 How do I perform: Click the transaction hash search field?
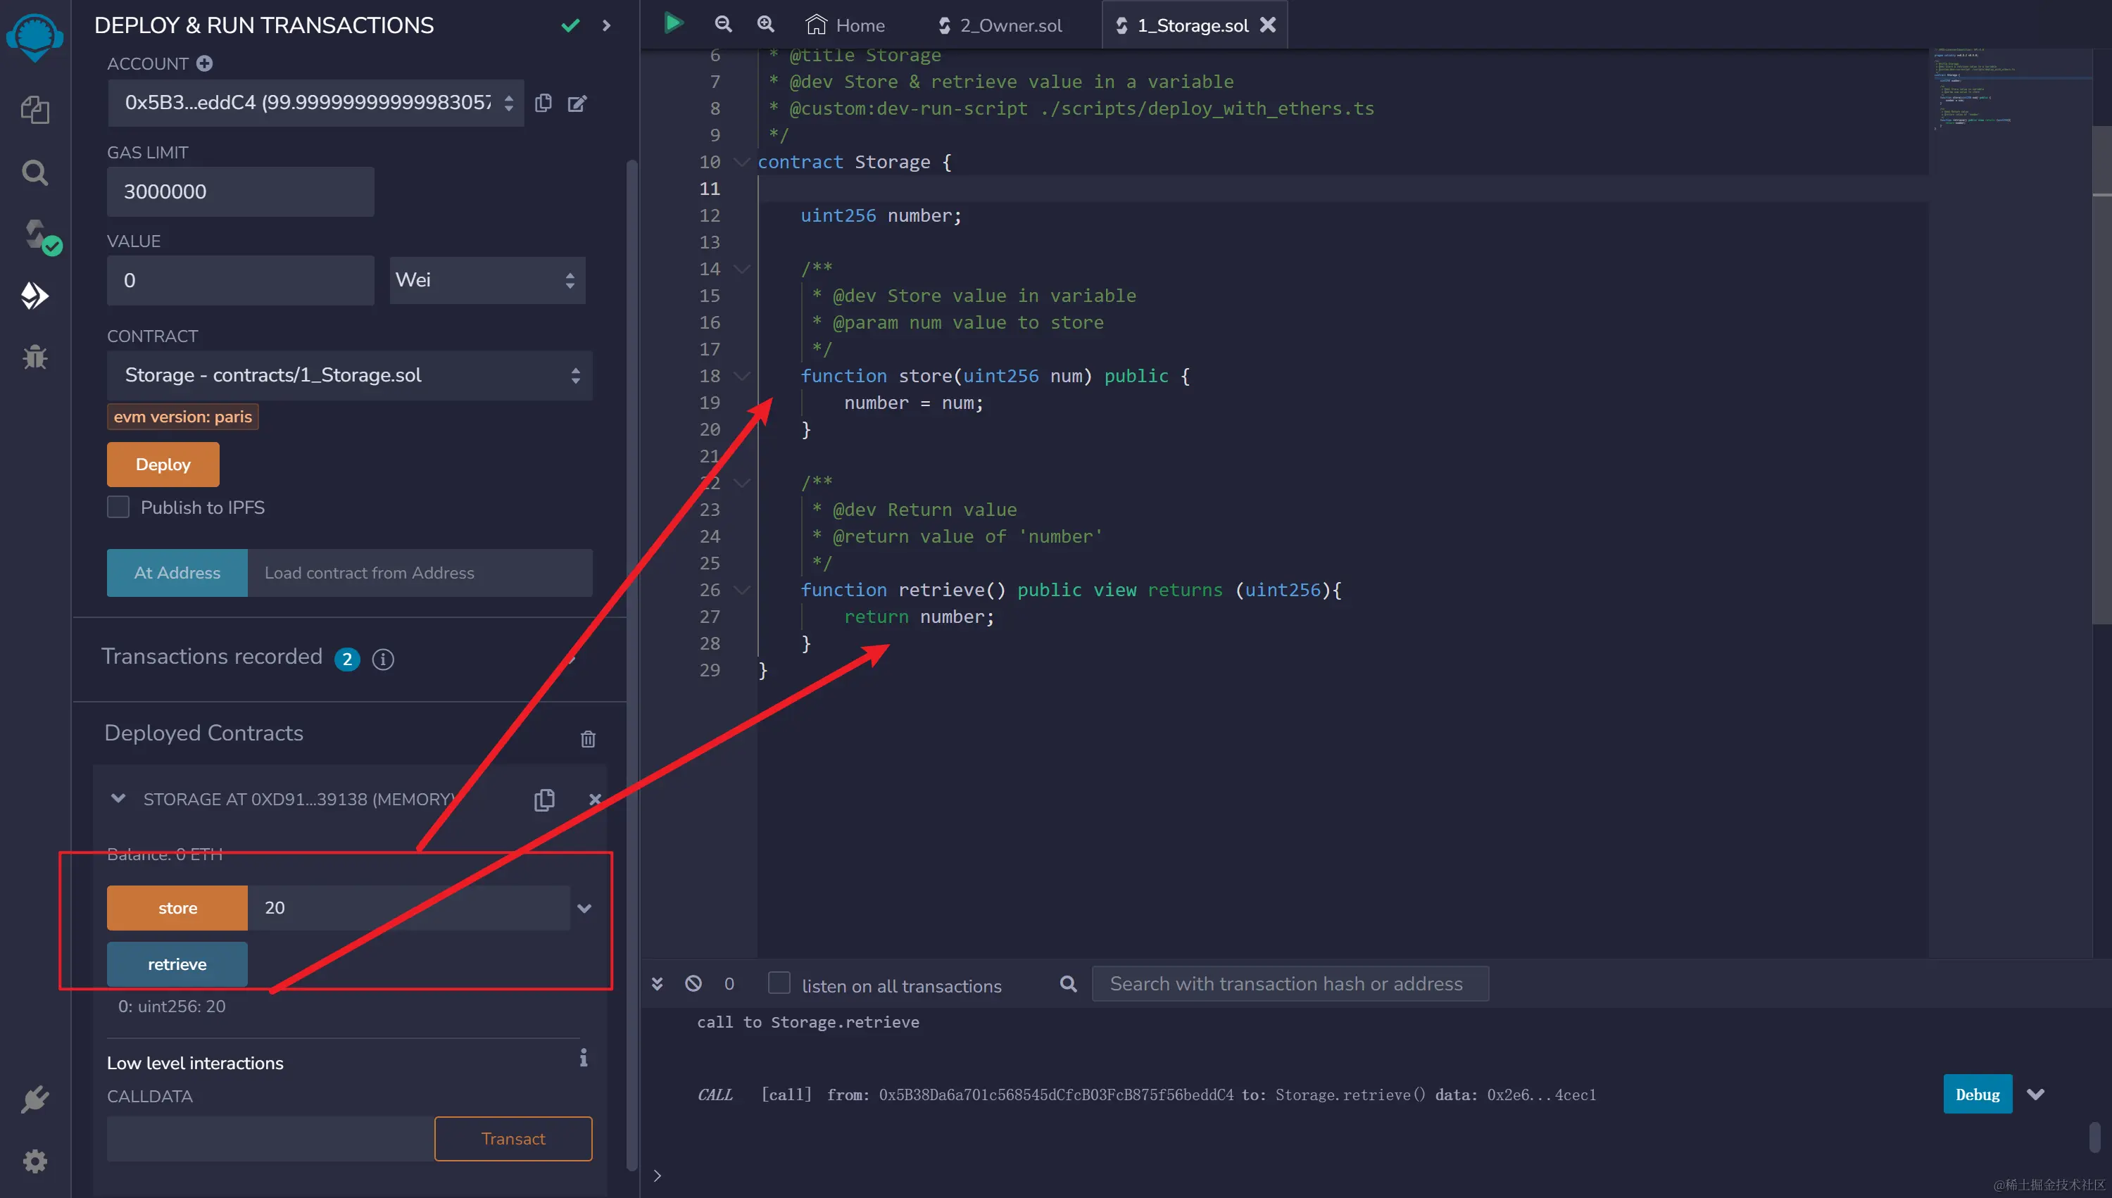pos(1289,983)
